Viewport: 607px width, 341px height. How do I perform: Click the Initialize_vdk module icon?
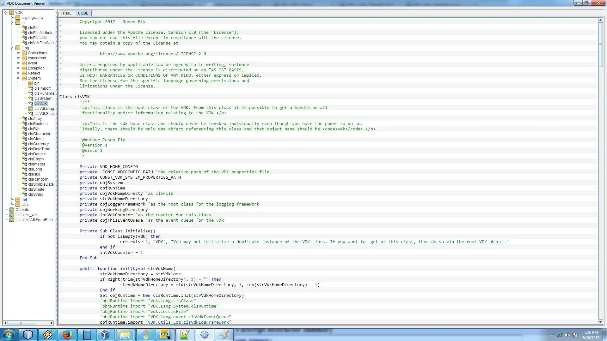(12, 215)
